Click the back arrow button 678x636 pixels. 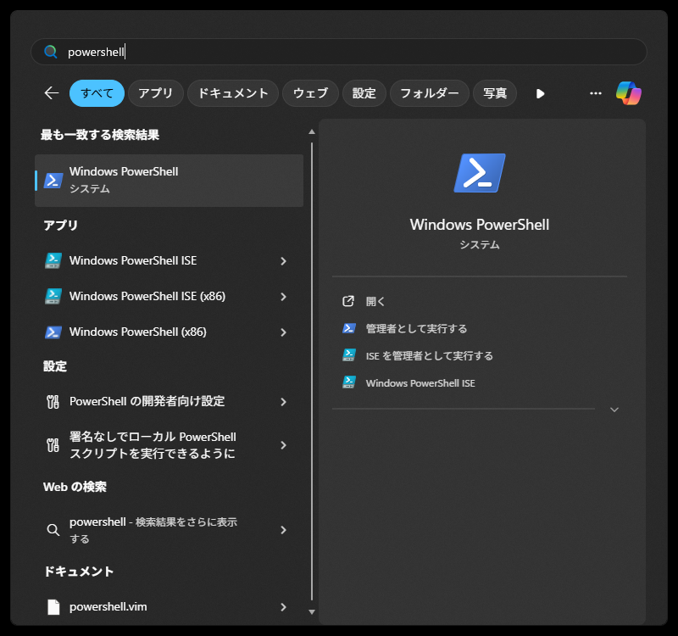(52, 93)
